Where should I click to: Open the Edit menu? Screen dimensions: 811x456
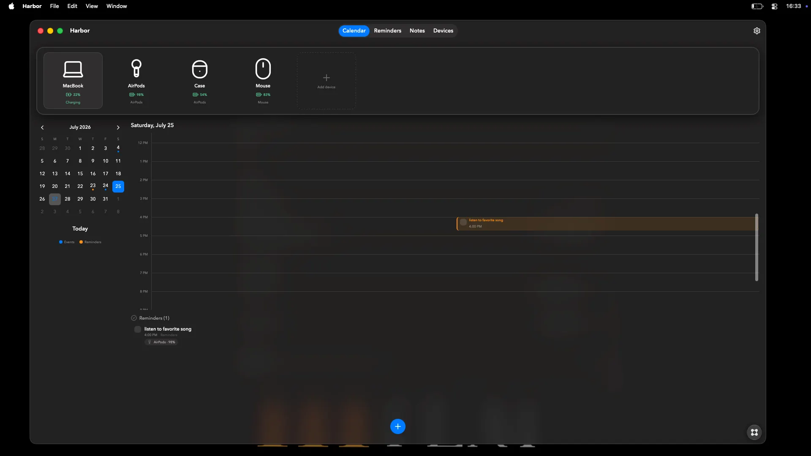(72, 6)
